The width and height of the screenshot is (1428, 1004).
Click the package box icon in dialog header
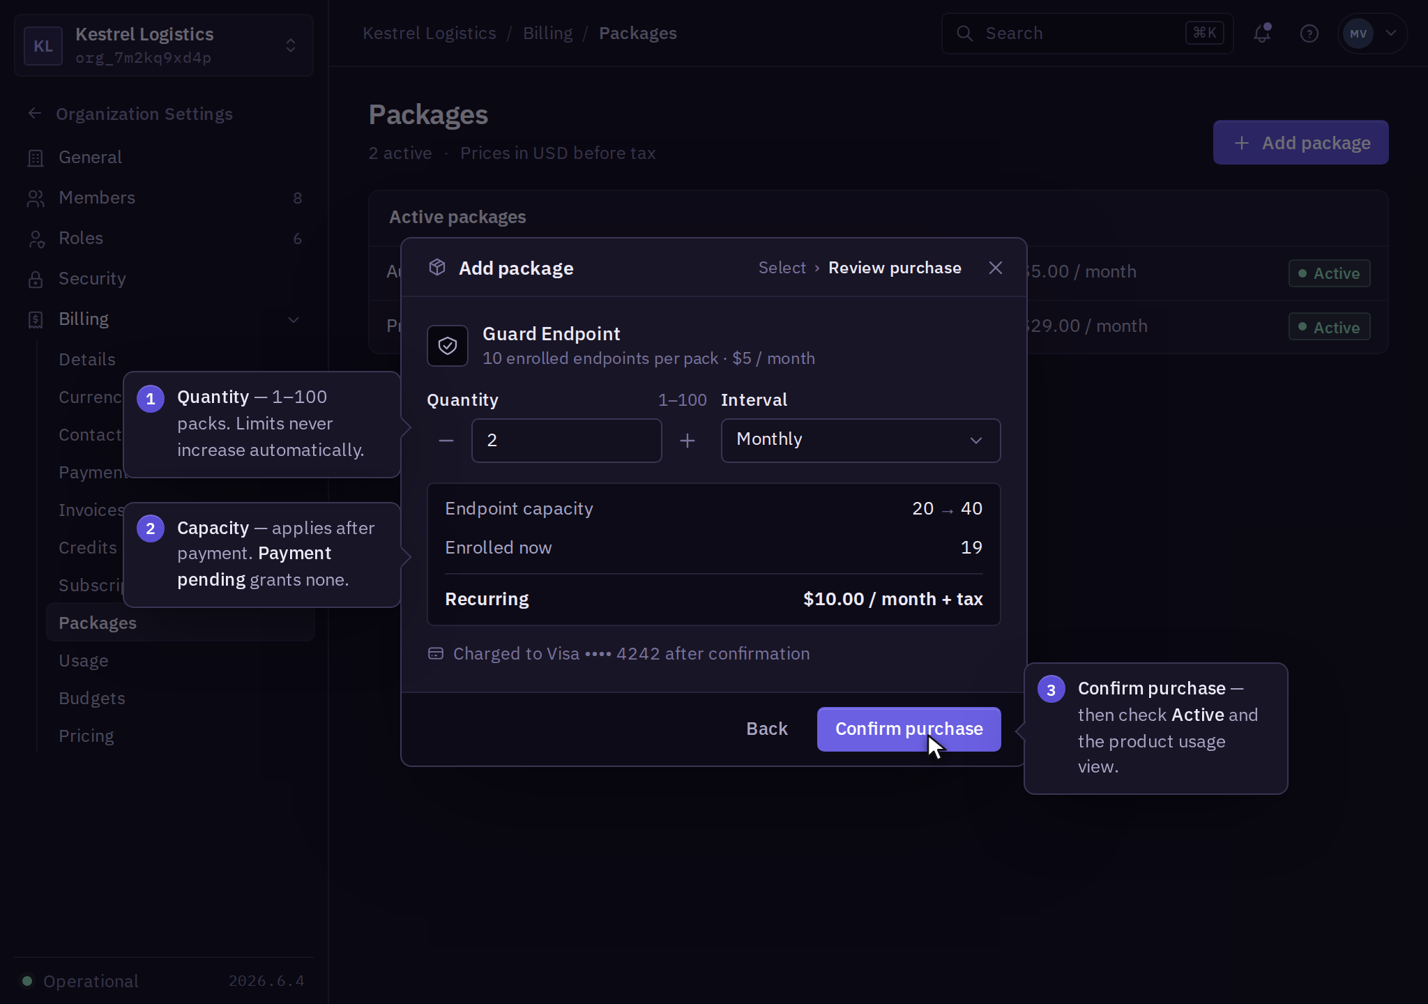click(x=437, y=267)
